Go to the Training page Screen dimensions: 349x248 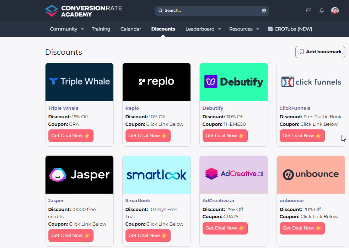click(101, 29)
